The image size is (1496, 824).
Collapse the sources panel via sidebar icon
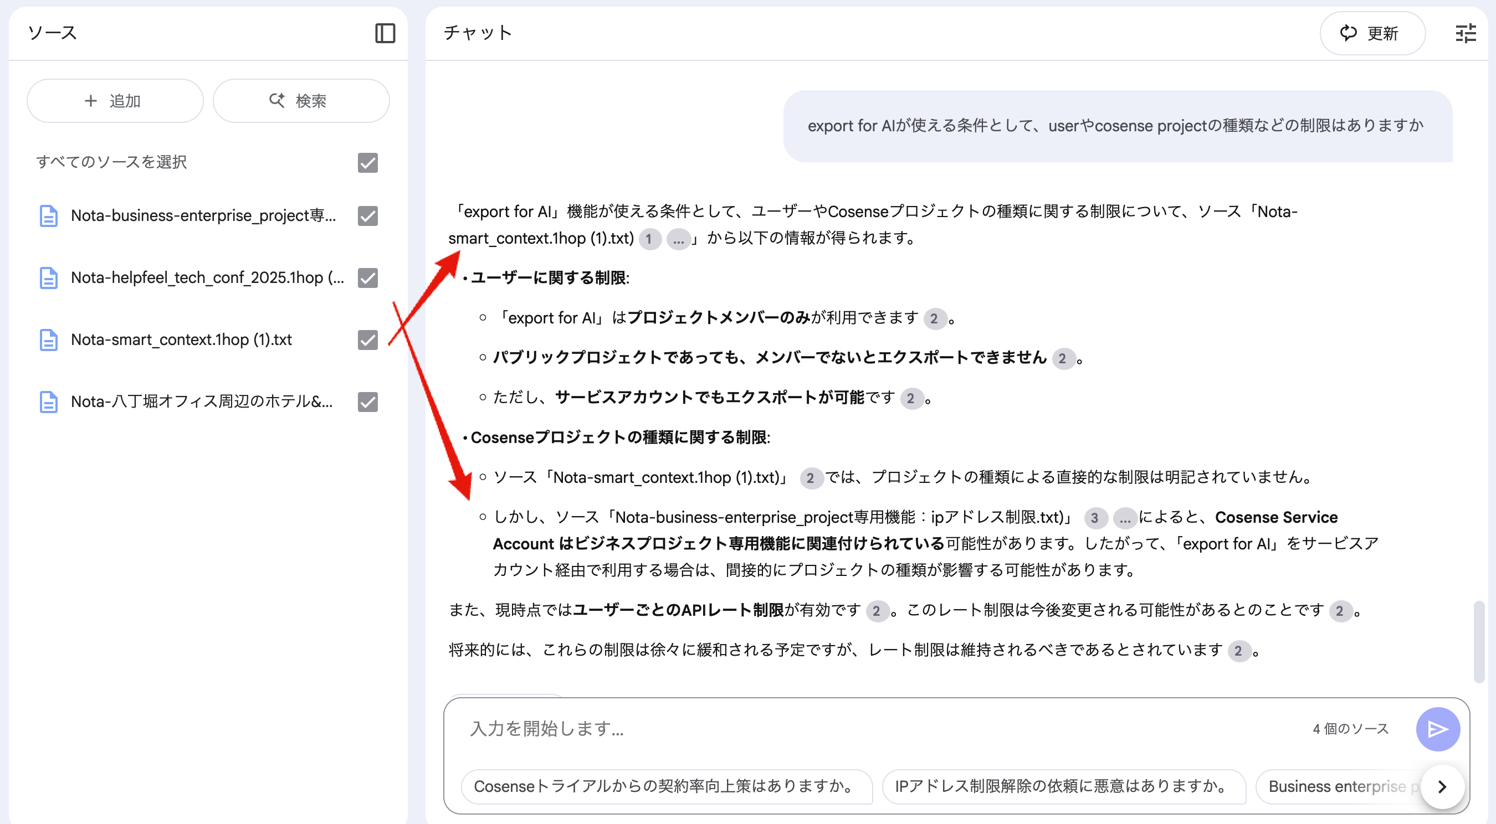click(385, 33)
